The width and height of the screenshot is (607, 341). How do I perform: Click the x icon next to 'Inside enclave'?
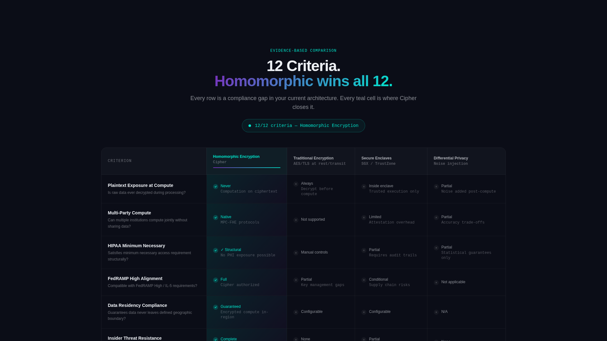(x=364, y=187)
